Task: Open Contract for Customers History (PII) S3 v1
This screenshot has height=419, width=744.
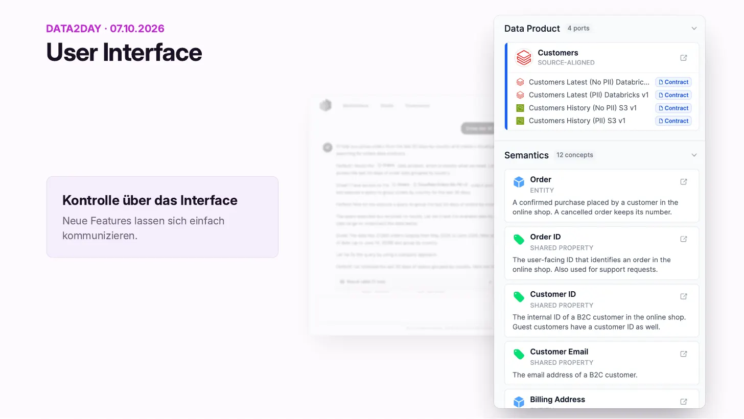Action: pyautogui.click(x=673, y=121)
